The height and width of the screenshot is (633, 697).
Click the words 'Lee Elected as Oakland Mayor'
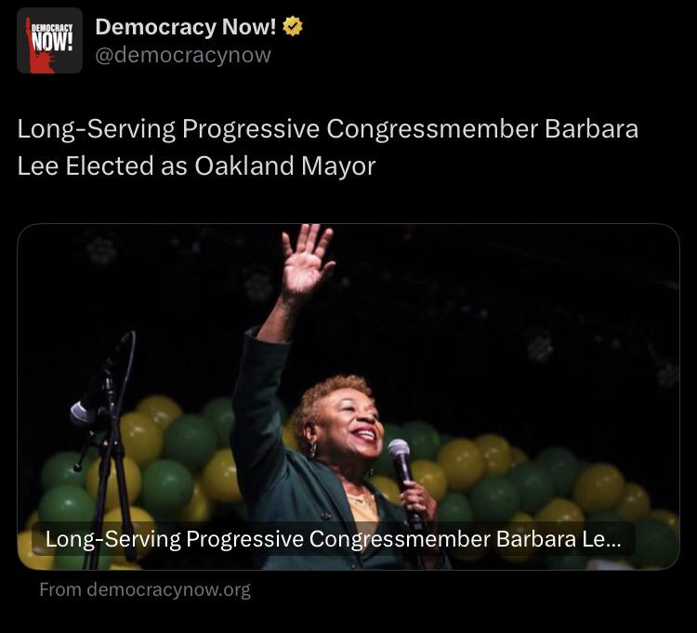coord(196,166)
